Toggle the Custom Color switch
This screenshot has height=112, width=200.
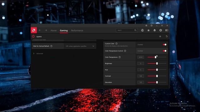pyautogui.click(x=165, y=44)
